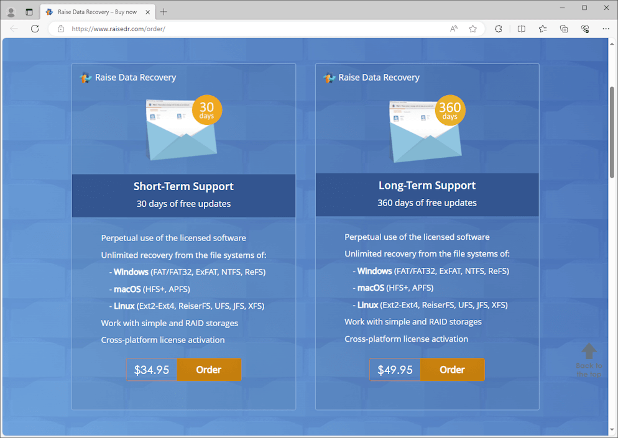
Task: Click the 360 days envelope image
Action: [427, 129]
